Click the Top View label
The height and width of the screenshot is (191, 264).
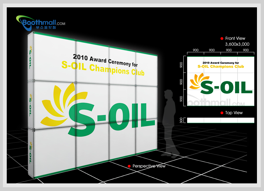coord(234,113)
